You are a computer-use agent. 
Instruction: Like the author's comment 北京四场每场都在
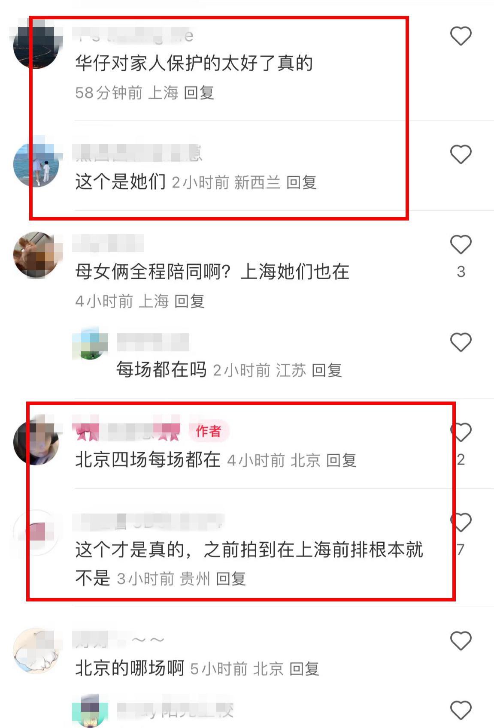(461, 432)
